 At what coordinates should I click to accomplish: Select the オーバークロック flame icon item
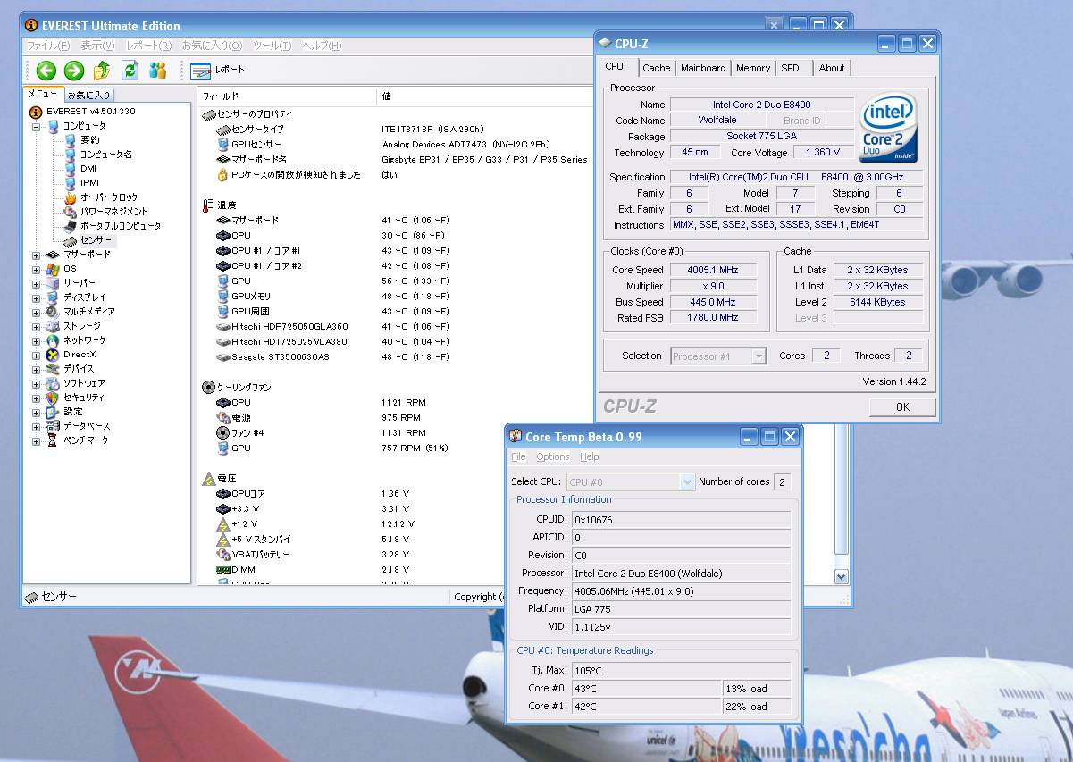coord(70,197)
